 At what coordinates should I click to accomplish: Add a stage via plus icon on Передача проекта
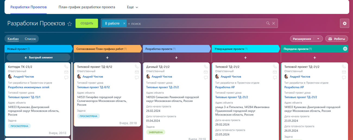(x=345, y=49)
